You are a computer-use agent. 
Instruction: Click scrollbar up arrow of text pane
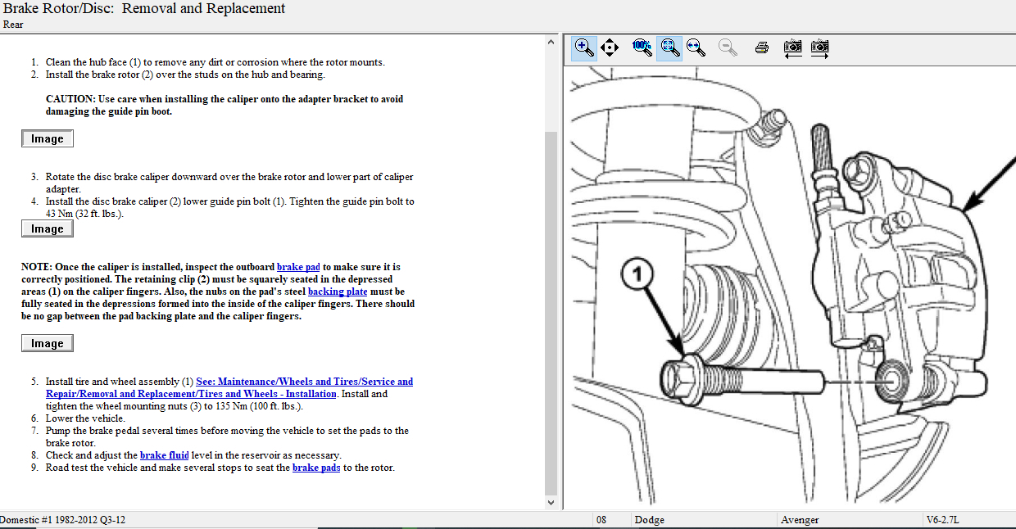click(551, 41)
